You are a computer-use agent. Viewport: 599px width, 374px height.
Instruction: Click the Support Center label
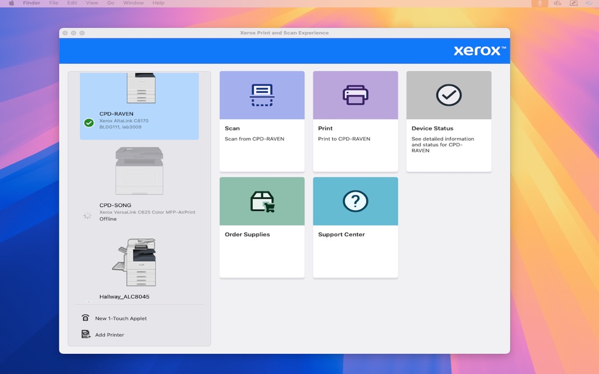[342, 234]
